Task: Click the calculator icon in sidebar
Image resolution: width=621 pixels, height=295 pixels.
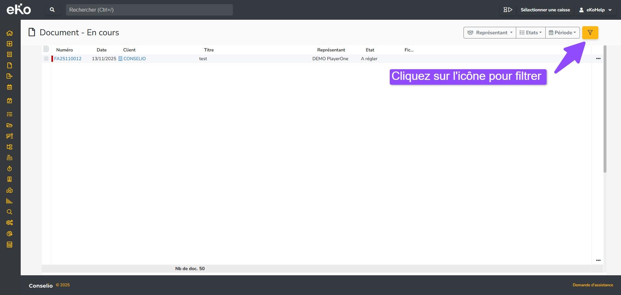Action: click(9, 245)
